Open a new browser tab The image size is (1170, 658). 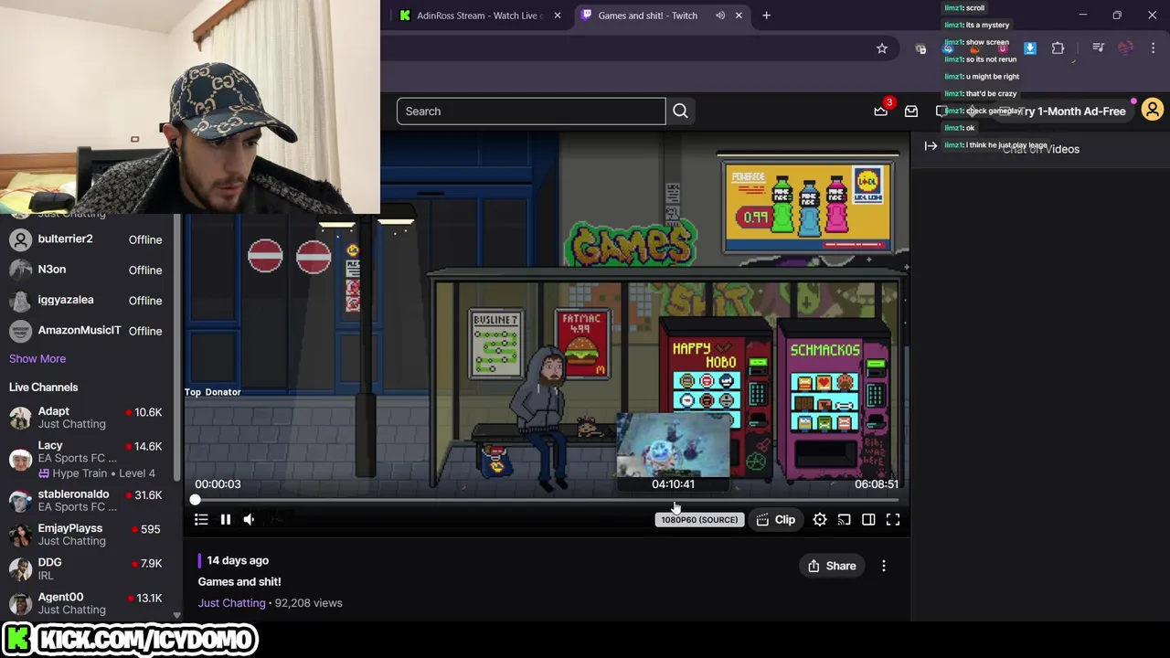767,16
